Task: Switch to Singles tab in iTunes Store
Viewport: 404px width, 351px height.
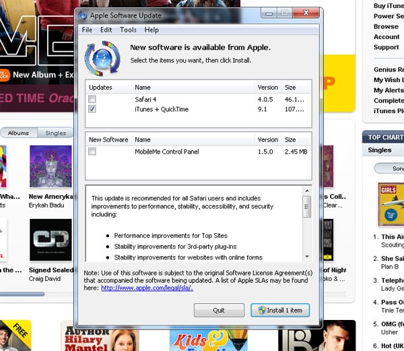Action: click(x=56, y=133)
